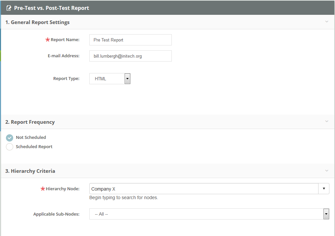Click the Report Name text field
335x236 pixels.
[x=130, y=40]
